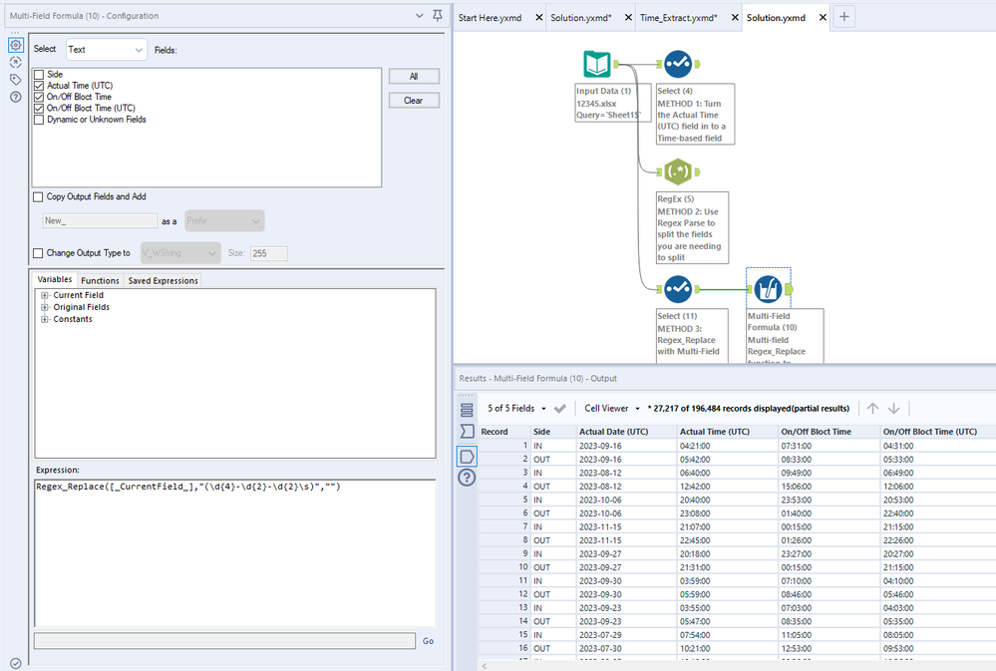Add a new workflow tab
Image resolution: width=996 pixels, height=671 pixels.
click(x=844, y=17)
